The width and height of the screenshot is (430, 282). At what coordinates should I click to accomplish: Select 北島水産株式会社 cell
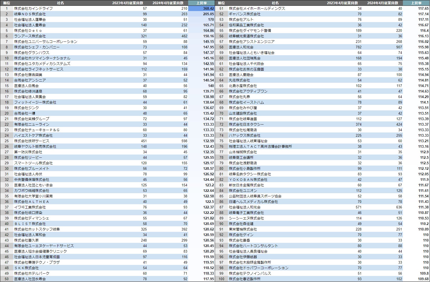coord(243,86)
